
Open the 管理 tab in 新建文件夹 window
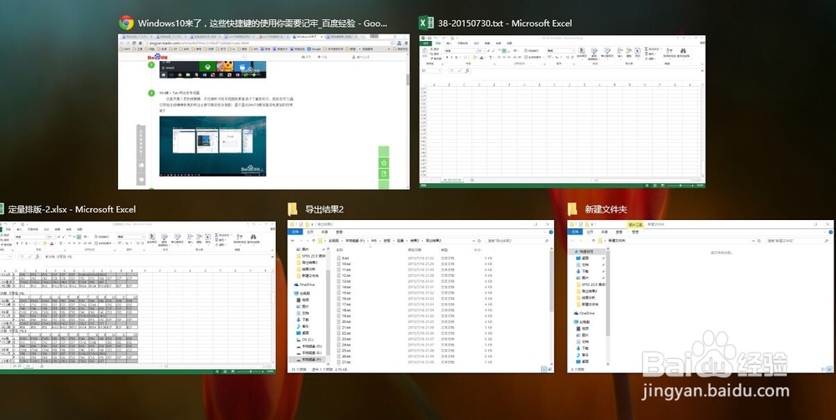coord(635,232)
